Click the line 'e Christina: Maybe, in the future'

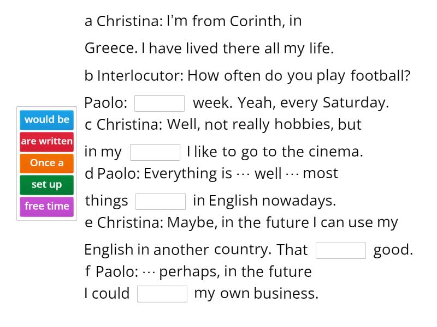(x=241, y=223)
